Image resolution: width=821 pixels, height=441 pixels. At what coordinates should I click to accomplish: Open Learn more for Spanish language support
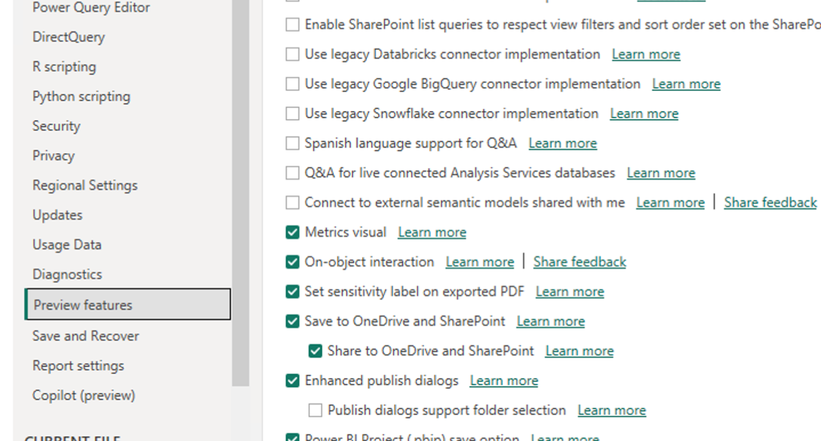(563, 143)
